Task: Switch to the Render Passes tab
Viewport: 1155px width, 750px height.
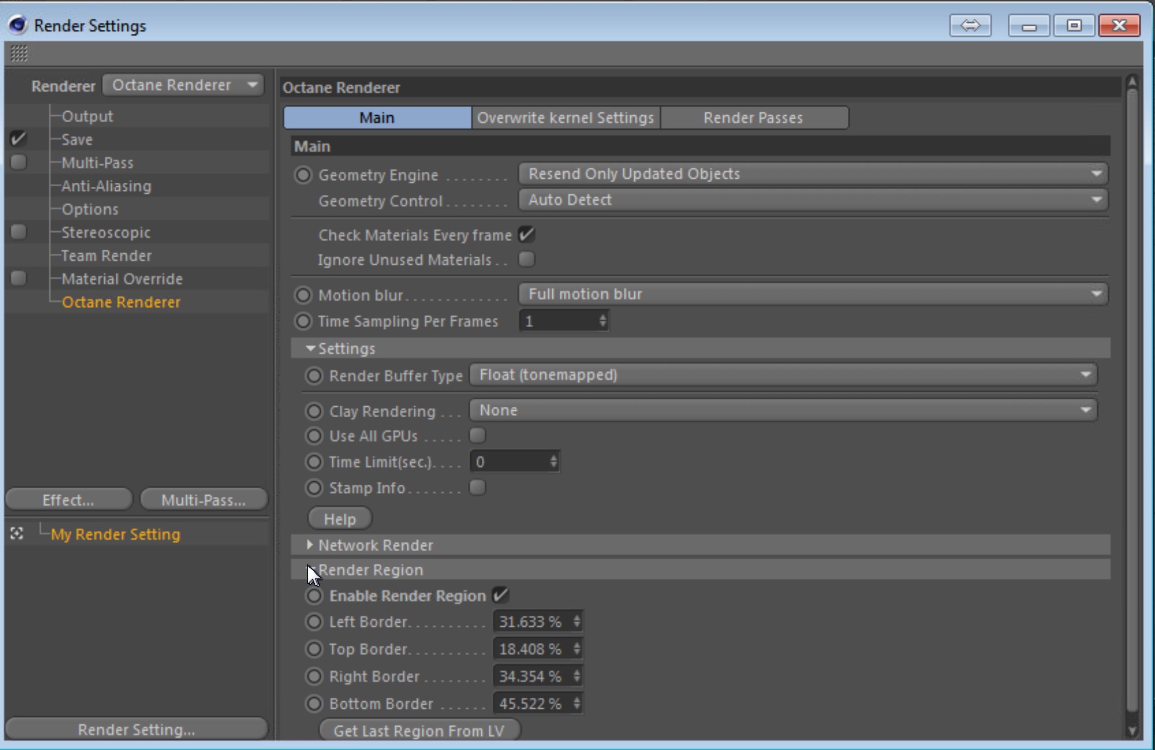Action: click(x=753, y=117)
